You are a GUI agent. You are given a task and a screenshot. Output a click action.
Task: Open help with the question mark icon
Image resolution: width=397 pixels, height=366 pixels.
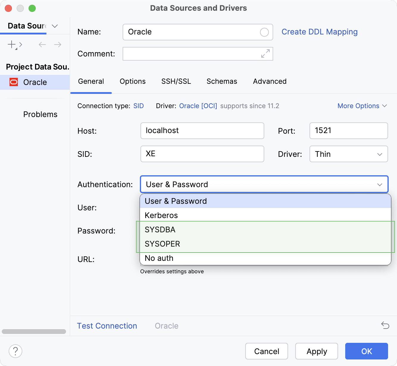pos(15,351)
